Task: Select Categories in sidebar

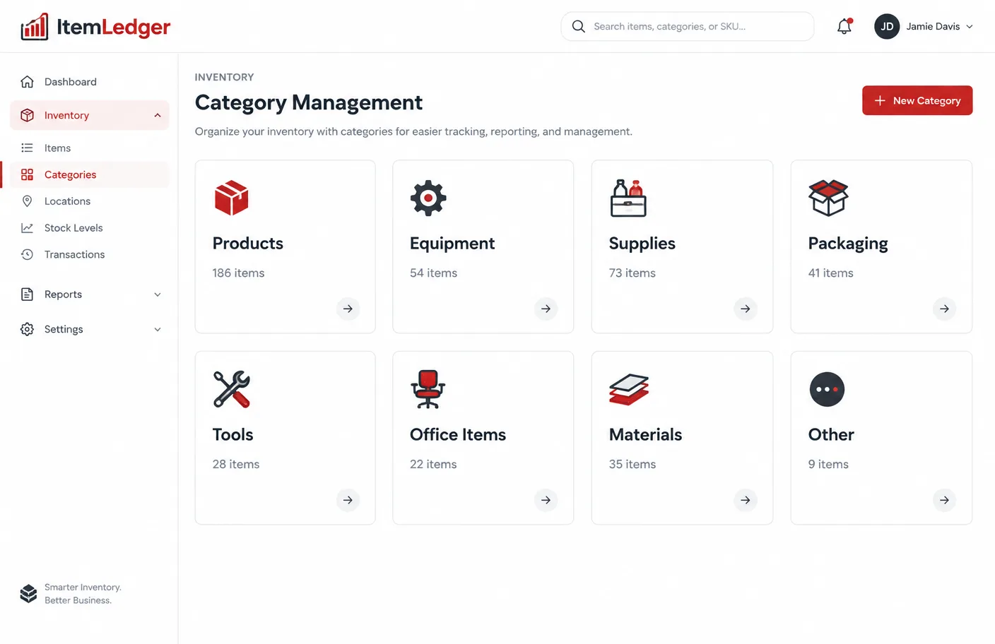Action: coord(90,174)
